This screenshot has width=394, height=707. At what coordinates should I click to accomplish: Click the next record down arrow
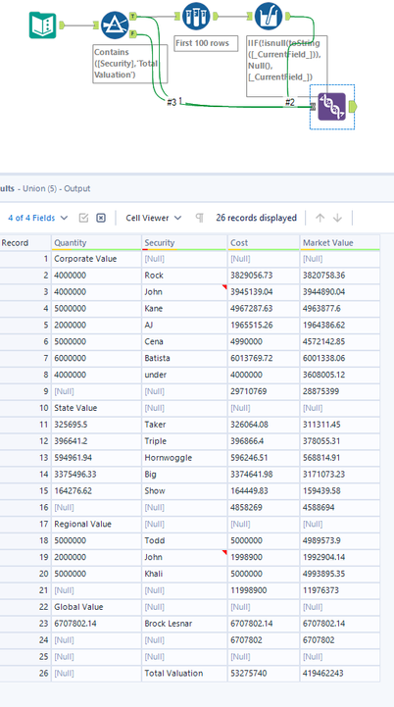click(x=337, y=218)
